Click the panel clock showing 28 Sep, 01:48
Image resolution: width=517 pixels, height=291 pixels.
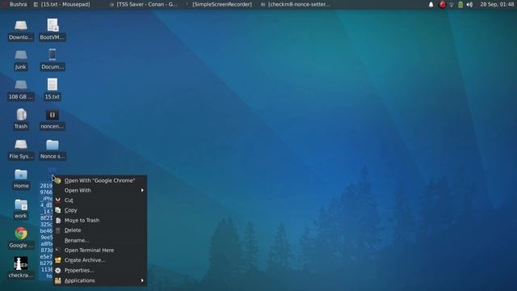coord(497,4)
